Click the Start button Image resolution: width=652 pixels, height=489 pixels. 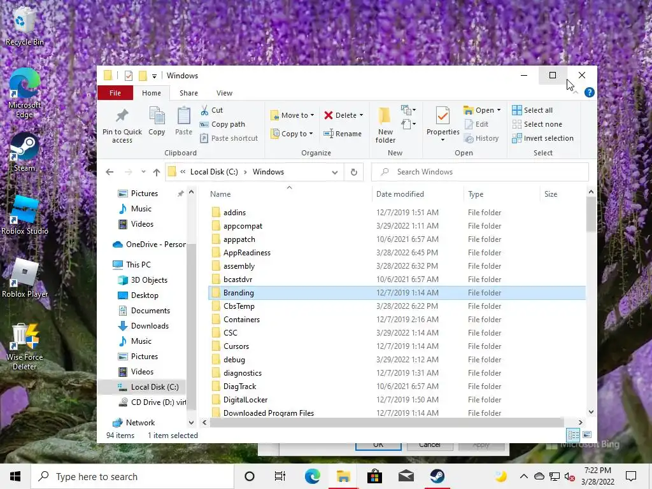click(15, 476)
